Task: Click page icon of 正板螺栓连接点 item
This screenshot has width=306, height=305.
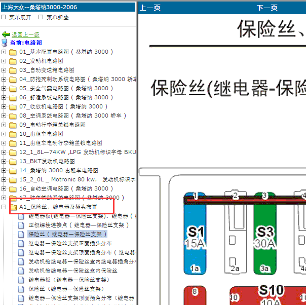Action: (x=21, y=225)
